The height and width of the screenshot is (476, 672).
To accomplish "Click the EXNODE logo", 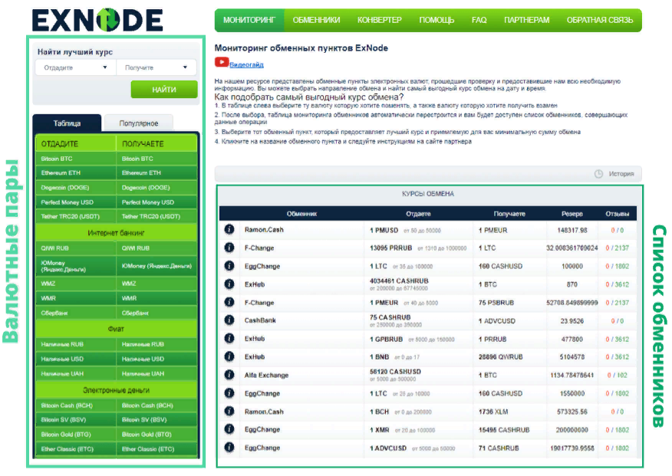I will 97,19.
